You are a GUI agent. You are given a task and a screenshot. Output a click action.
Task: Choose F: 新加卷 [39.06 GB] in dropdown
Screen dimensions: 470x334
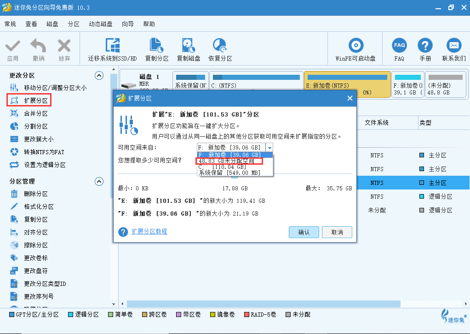(x=235, y=155)
